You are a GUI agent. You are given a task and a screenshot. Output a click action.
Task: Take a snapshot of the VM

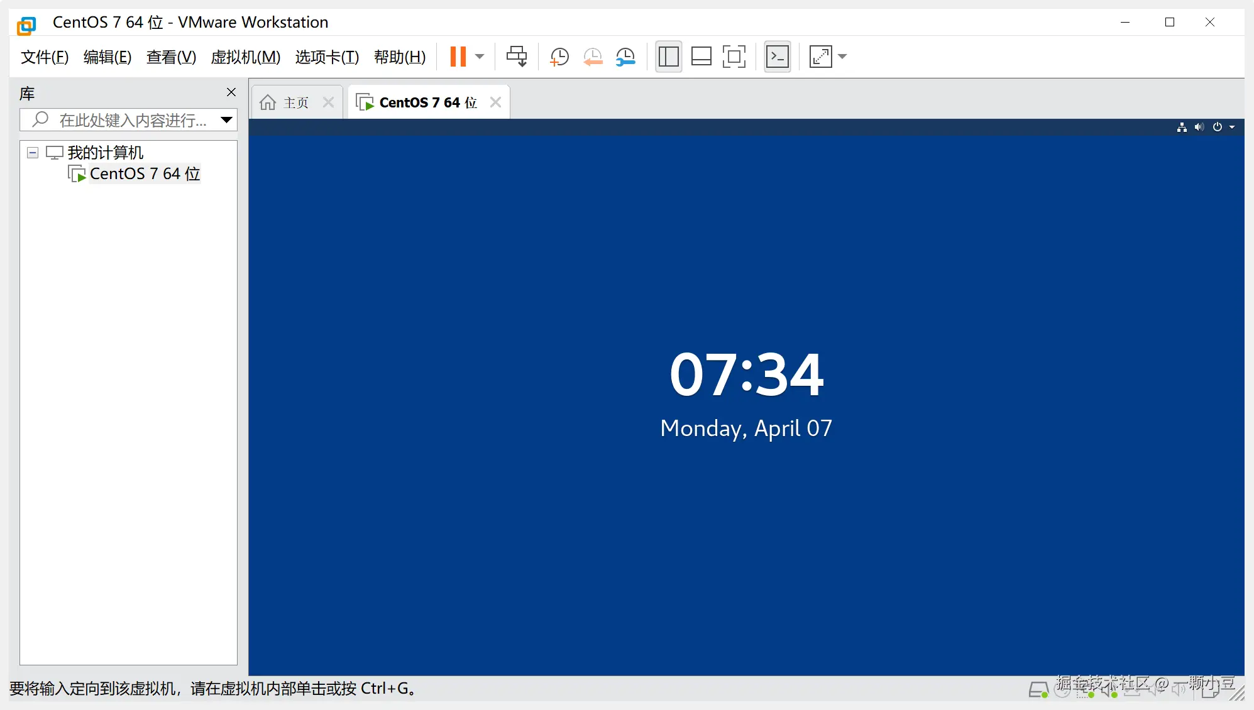(x=559, y=57)
